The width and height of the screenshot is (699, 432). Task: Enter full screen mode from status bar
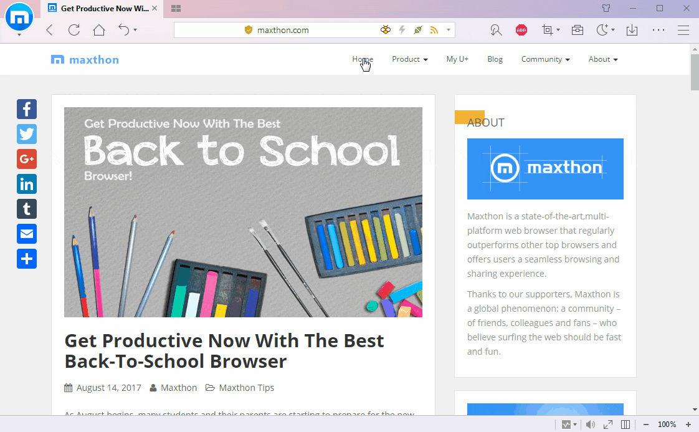tap(608, 425)
